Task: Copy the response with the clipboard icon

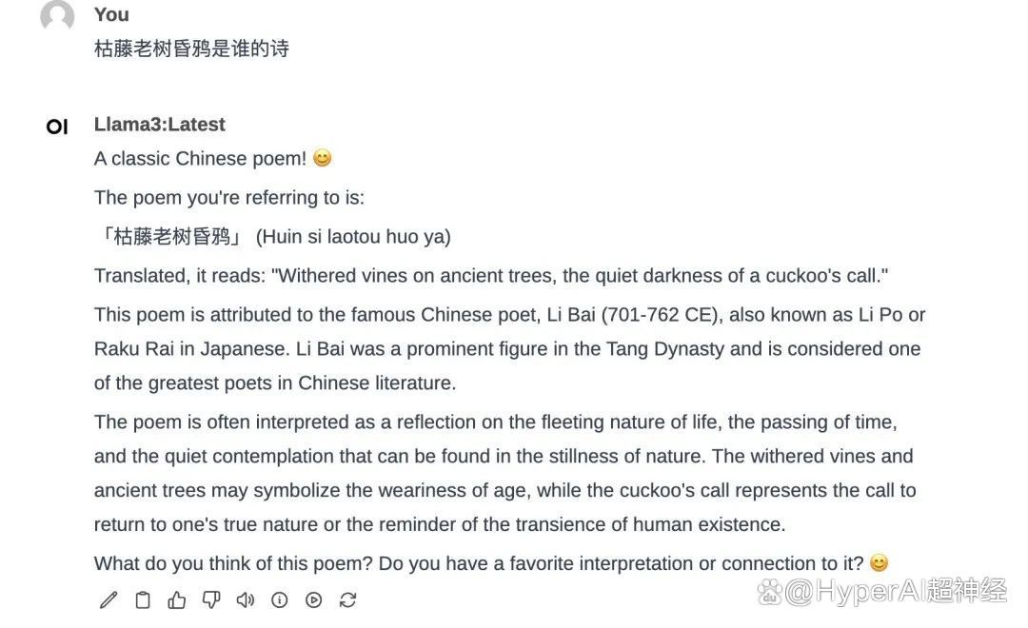Action: point(143,599)
